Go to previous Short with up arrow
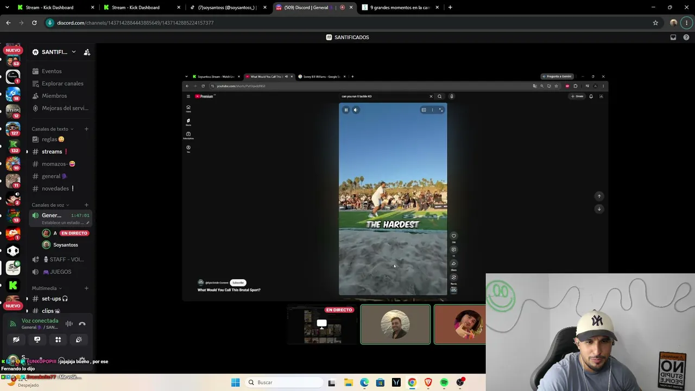Image resolution: width=695 pixels, height=391 pixels. click(599, 196)
